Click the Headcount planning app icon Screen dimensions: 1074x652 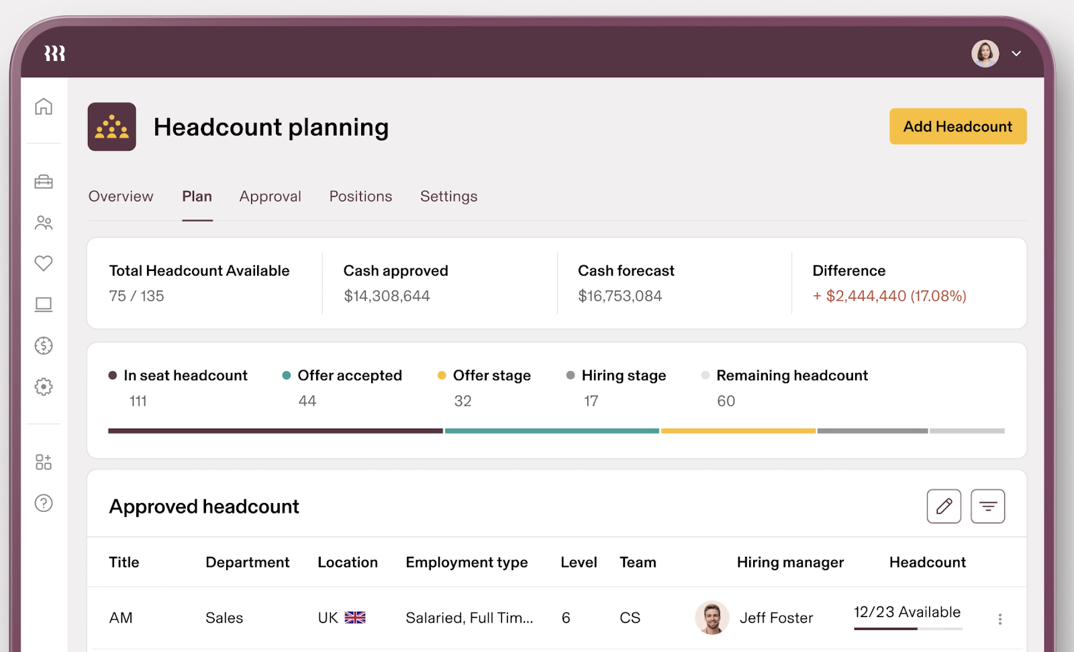click(111, 127)
